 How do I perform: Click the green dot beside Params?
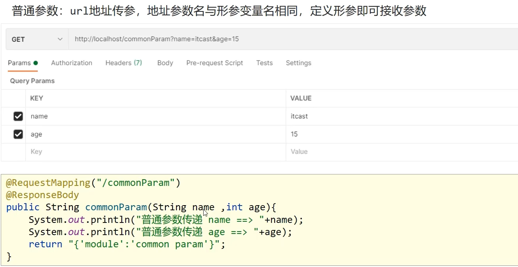click(36, 63)
